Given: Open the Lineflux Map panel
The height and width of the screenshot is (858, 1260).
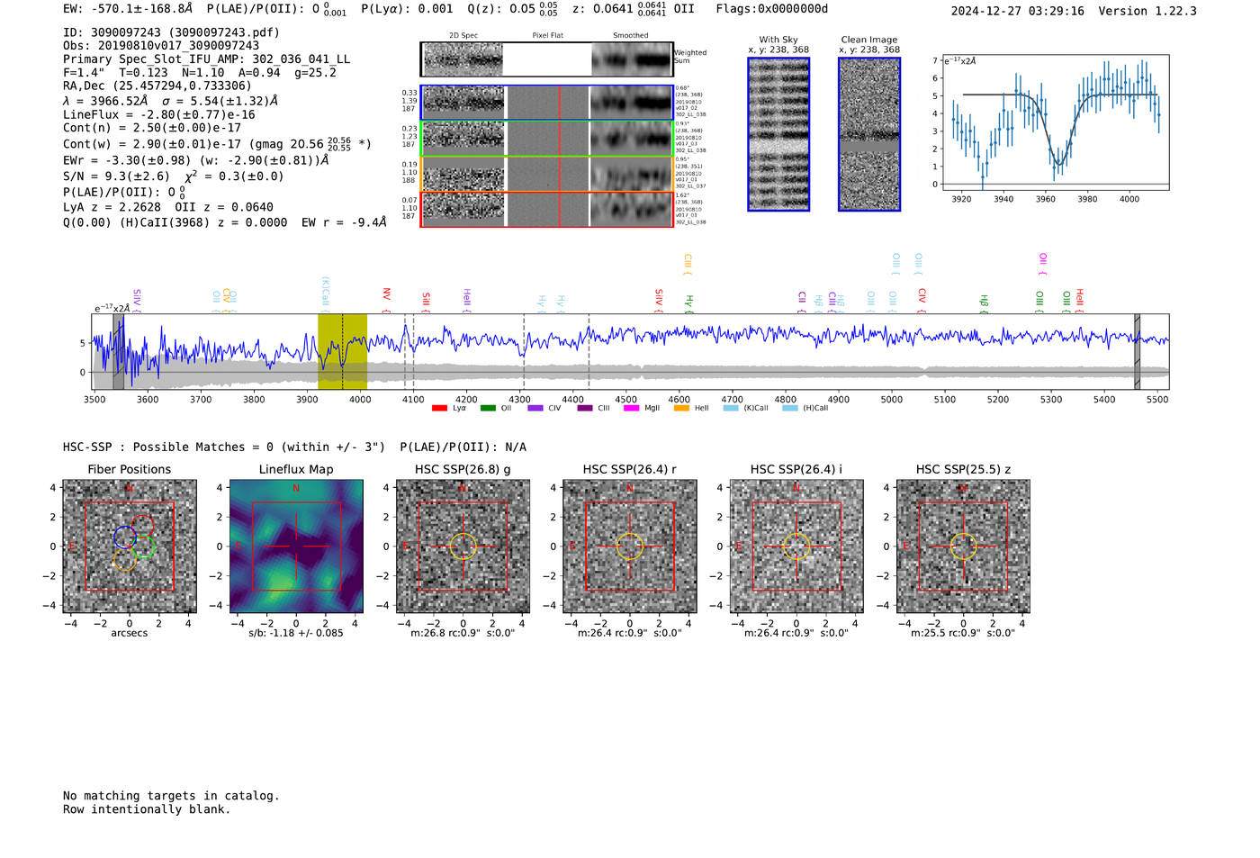Looking at the screenshot, I should point(296,546).
